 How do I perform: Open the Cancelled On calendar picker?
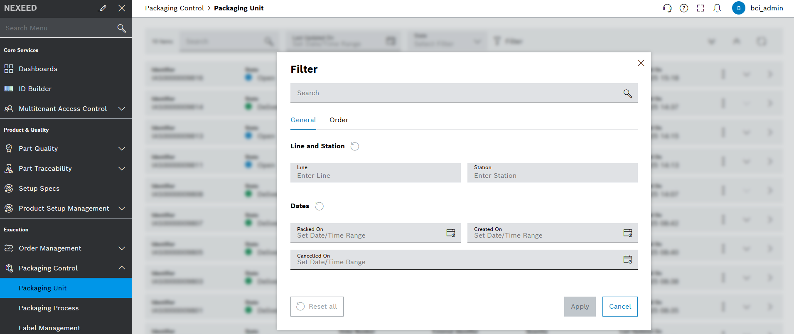pyautogui.click(x=627, y=260)
